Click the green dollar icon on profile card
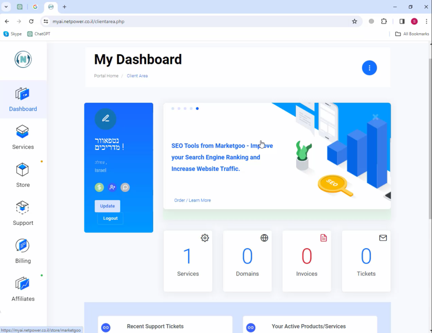The image size is (432, 333). 99,187
